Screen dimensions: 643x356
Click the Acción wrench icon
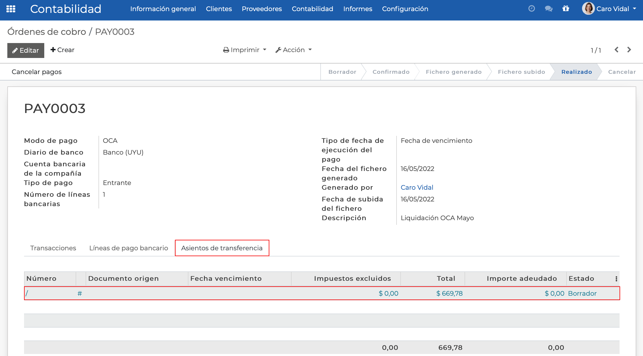pyautogui.click(x=278, y=50)
